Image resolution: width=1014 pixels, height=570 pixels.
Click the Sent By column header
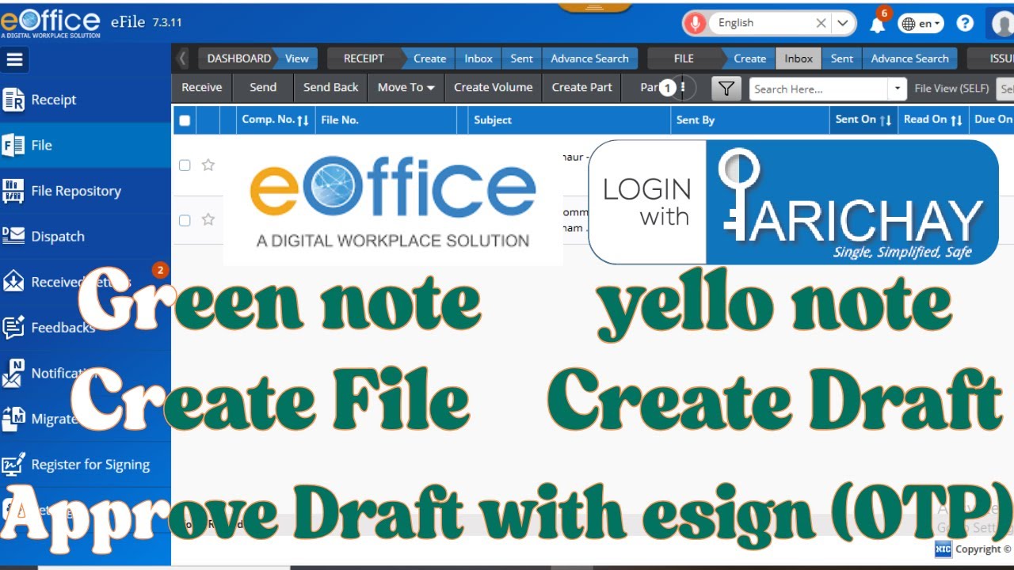(696, 120)
